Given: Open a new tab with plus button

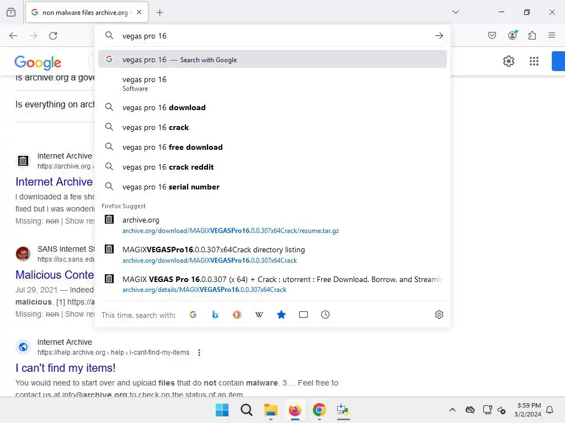Looking at the screenshot, I should (159, 12).
